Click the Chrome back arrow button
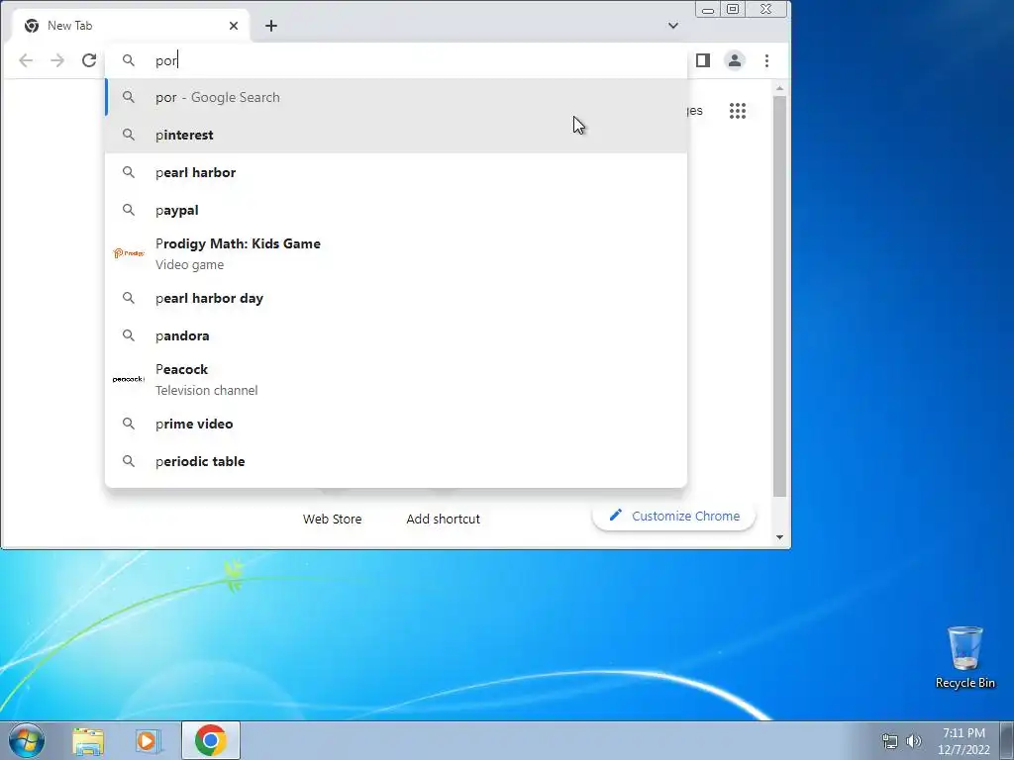Screen dimensions: 1014x760 coord(26,60)
